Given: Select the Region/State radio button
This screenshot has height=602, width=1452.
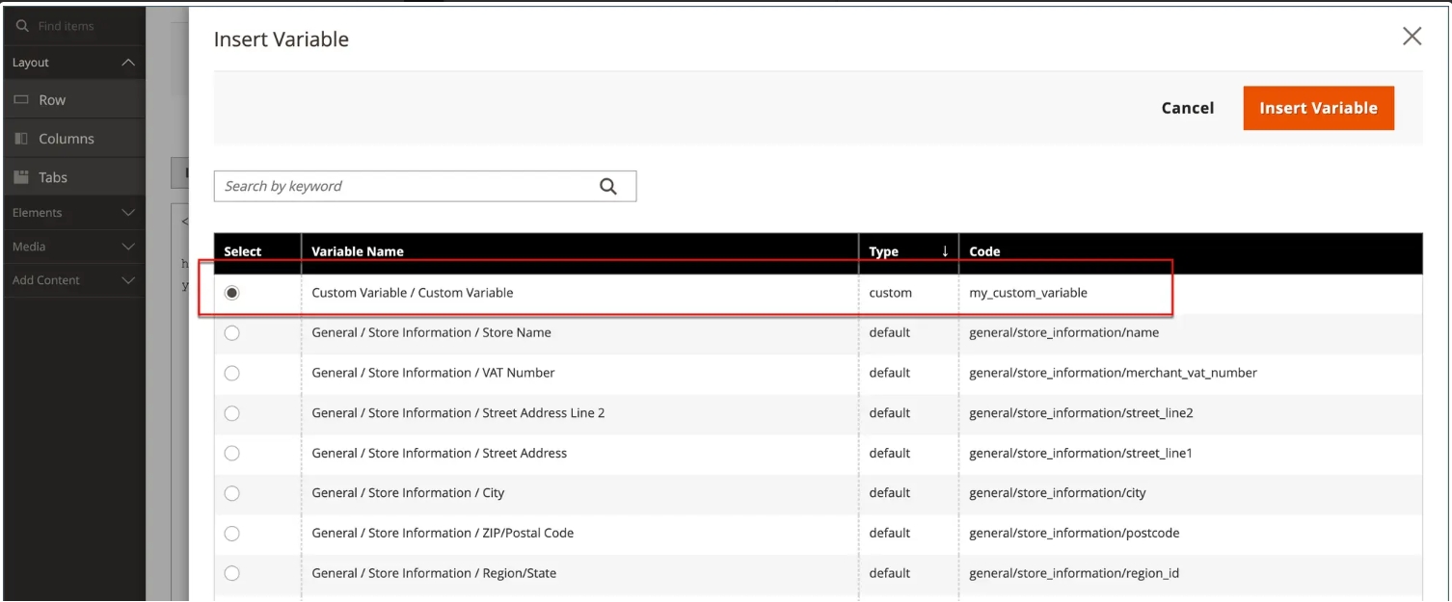Looking at the screenshot, I should click(231, 573).
